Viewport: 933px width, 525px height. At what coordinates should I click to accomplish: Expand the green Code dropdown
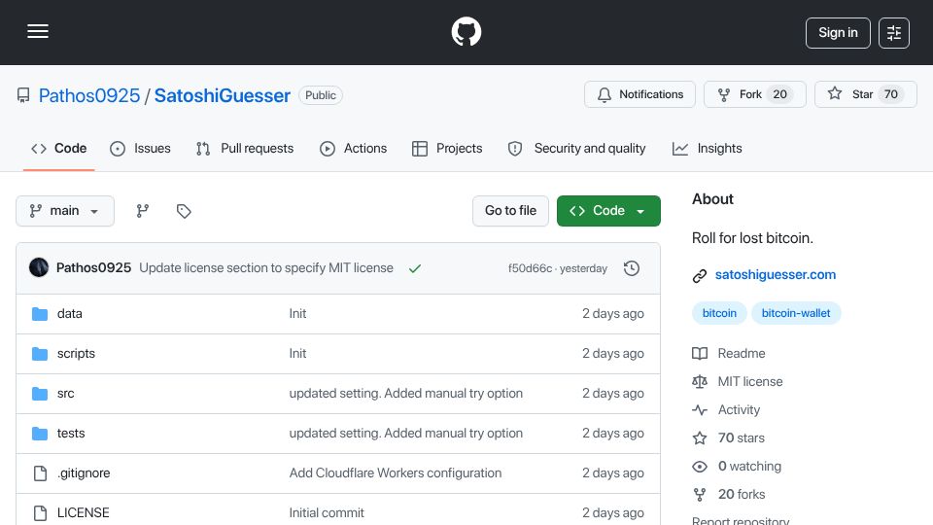point(608,211)
